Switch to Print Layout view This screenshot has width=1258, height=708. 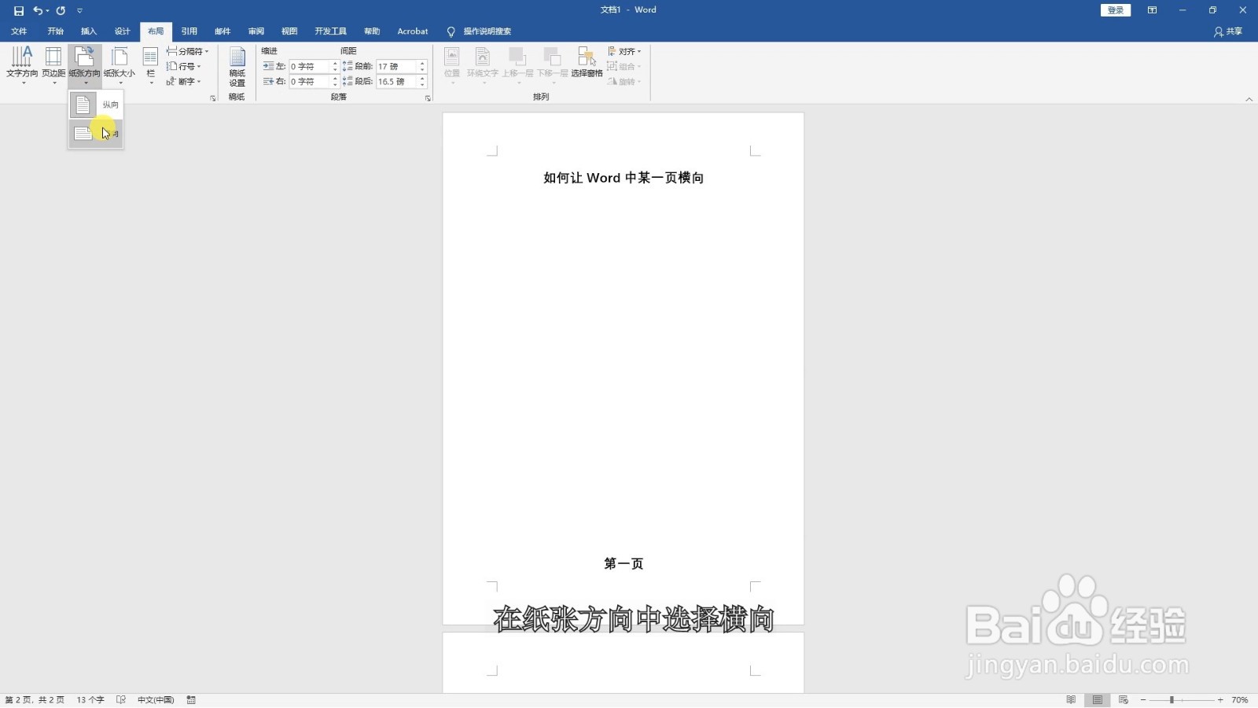[x=1098, y=699]
